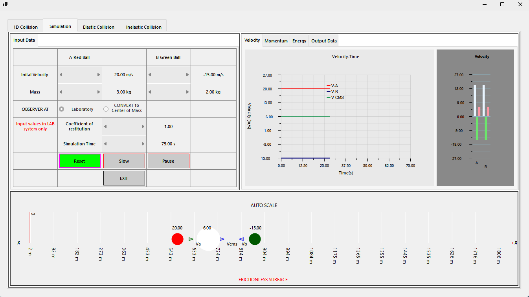Raise coefficient of restitution with right arrow
Screen dimensions: 529x297
(x=143, y=126)
